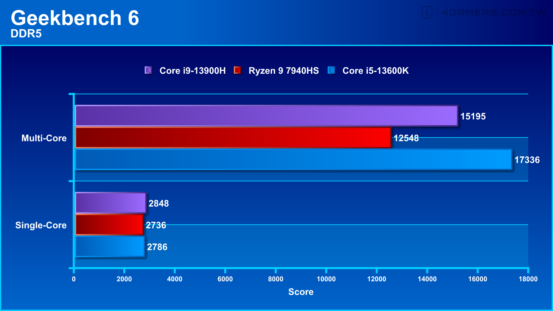Image resolution: width=553 pixels, height=311 pixels.
Task: Select the Core i9-13900H legend label
Action: [192, 71]
